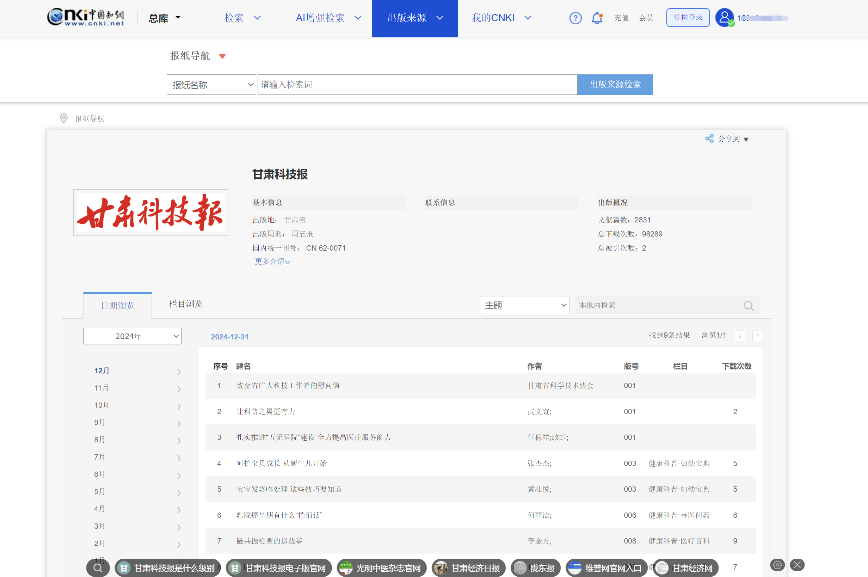Open the notification bell icon
The height and width of the screenshot is (577, 868).
click(x=597, y=18)
